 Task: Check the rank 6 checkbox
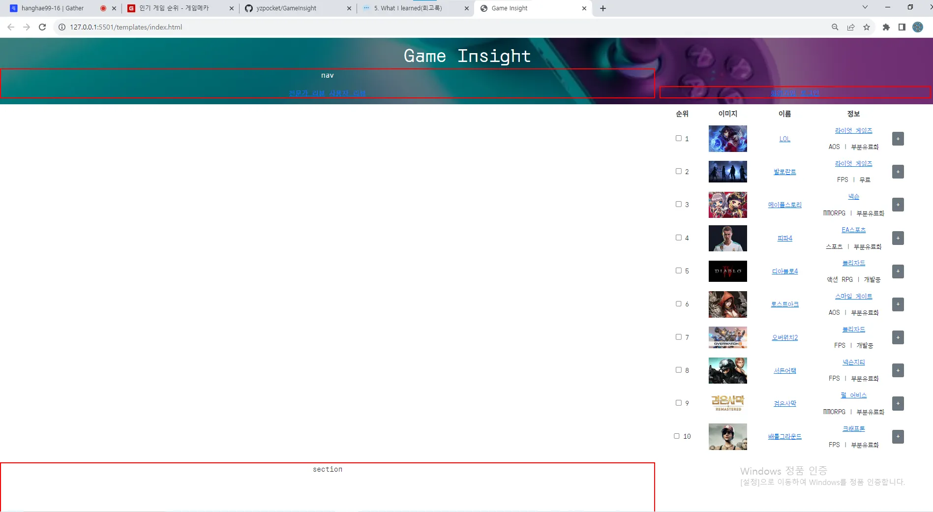pos(679,303)
